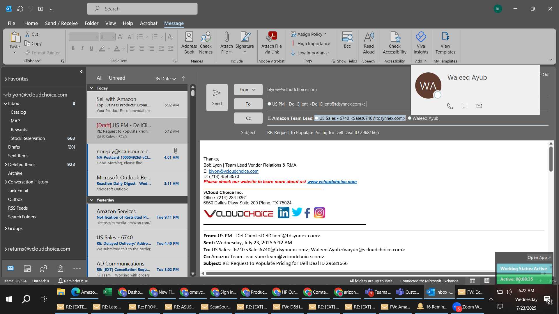
Task: Click the Cc recipients button
Action: (248, 118)
